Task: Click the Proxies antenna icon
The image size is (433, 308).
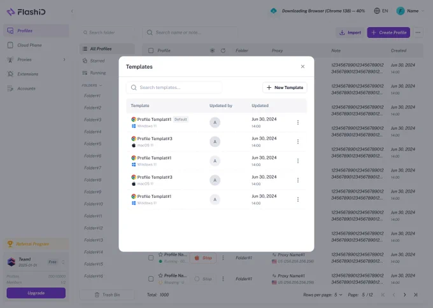Action: 10,60
